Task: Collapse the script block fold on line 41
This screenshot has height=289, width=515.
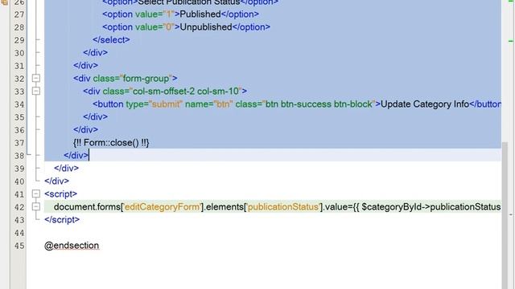Action: tap(35, 193)
